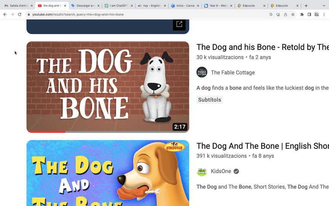
Task: Install app icon in address bar
Action: click(278, 14)
